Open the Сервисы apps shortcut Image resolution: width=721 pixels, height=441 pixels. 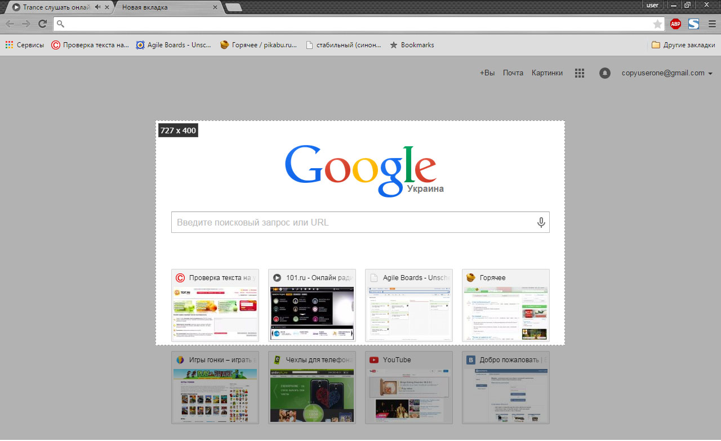25,45
